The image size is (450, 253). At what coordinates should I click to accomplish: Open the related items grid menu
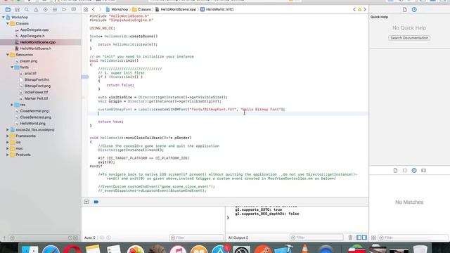pos(86,9)
